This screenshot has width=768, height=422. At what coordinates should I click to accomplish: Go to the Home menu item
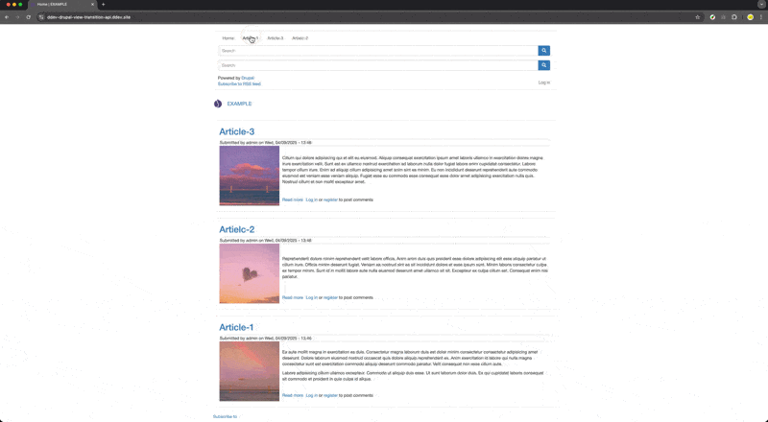tap(228, 38)
